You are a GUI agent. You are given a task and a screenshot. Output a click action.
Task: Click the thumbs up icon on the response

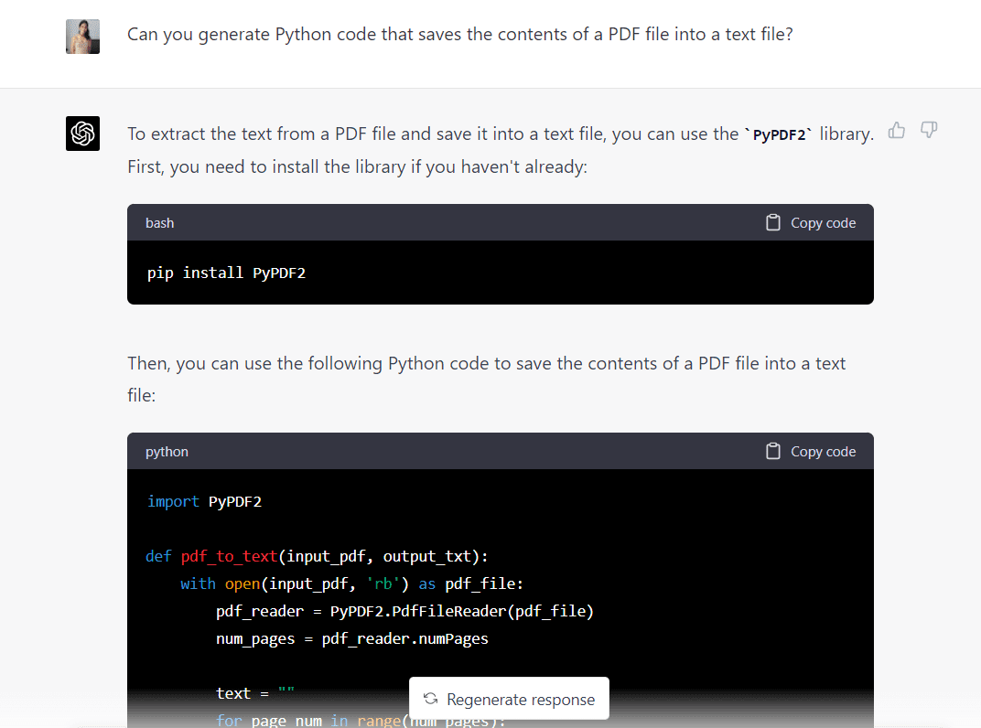click(897, 131)
